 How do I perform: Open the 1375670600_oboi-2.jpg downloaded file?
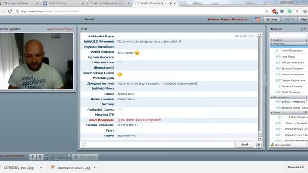tap(19, 168)
